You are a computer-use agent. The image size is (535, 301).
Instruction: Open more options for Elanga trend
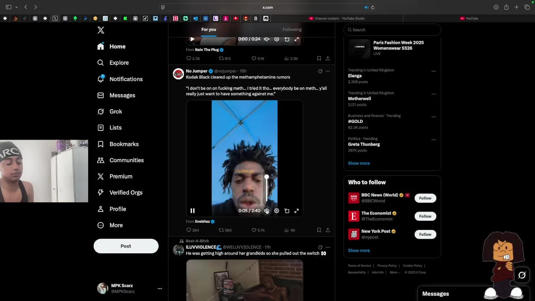(x=433, y=71)
